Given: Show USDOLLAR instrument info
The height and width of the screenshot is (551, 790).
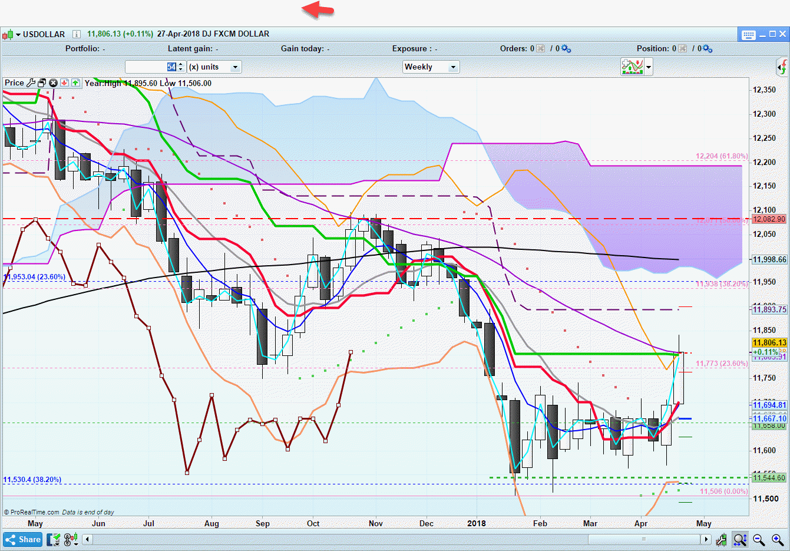Looking at the screenshot, I should point(77,34).
